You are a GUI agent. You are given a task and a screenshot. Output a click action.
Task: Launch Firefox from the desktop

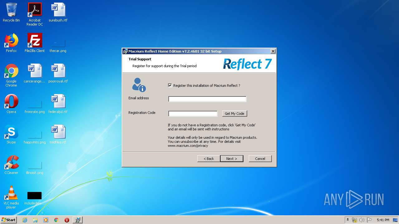(x=11, y=43)
